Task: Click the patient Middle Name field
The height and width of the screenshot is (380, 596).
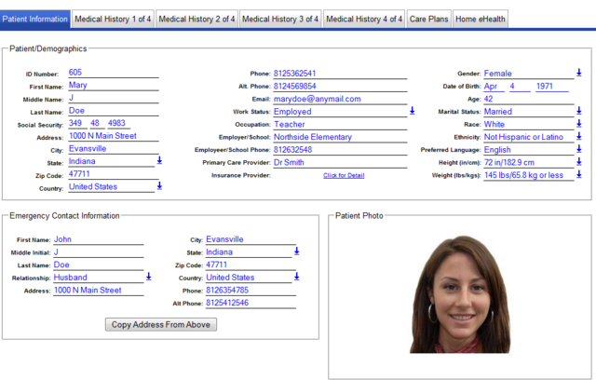Action: (114, 98)
